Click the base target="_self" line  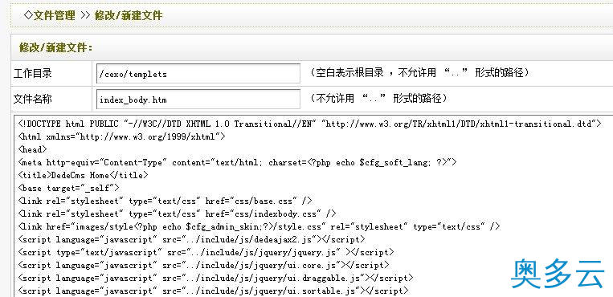(x=68, y=188)
